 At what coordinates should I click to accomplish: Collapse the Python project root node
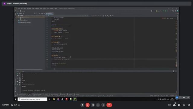[x=17, y=15]
